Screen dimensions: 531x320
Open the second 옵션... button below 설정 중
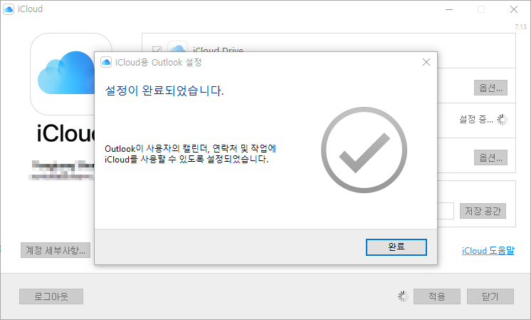[x=490, y=158]
